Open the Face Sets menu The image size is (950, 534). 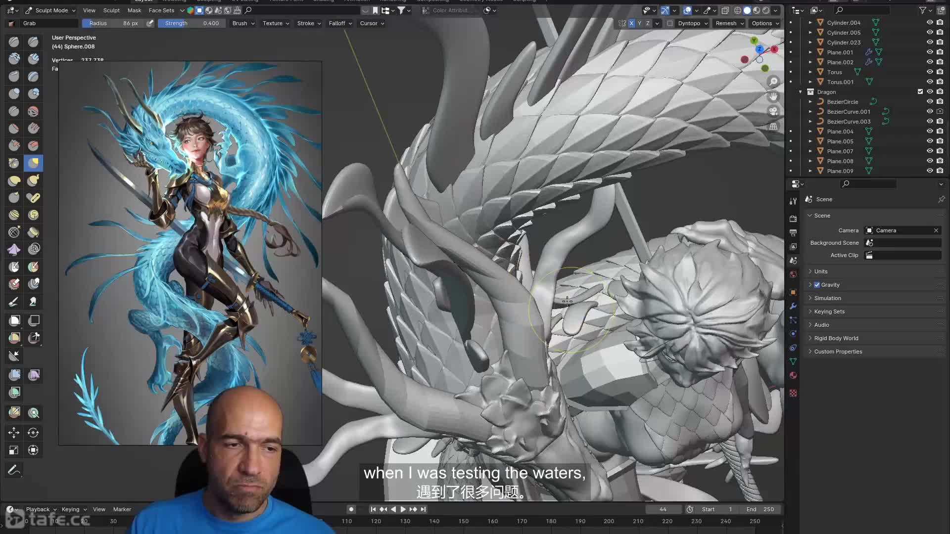coord(161,10)
